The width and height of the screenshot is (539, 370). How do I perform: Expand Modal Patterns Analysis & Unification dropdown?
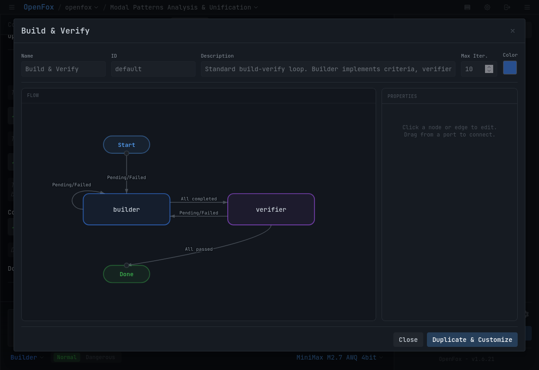[x=184, y=7]
